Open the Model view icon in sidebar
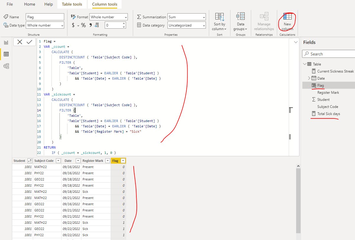355x240 pixels. point(6,66)
